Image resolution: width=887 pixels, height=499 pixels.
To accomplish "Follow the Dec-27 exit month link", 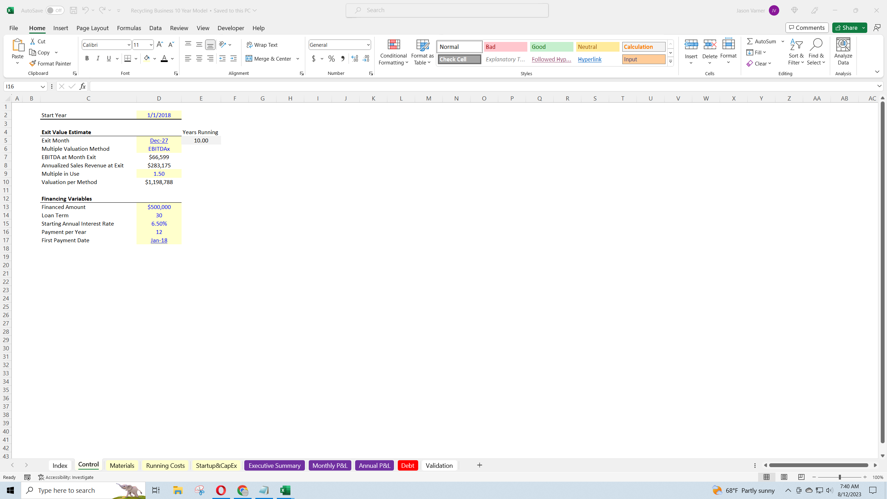I will click(159, 140).
